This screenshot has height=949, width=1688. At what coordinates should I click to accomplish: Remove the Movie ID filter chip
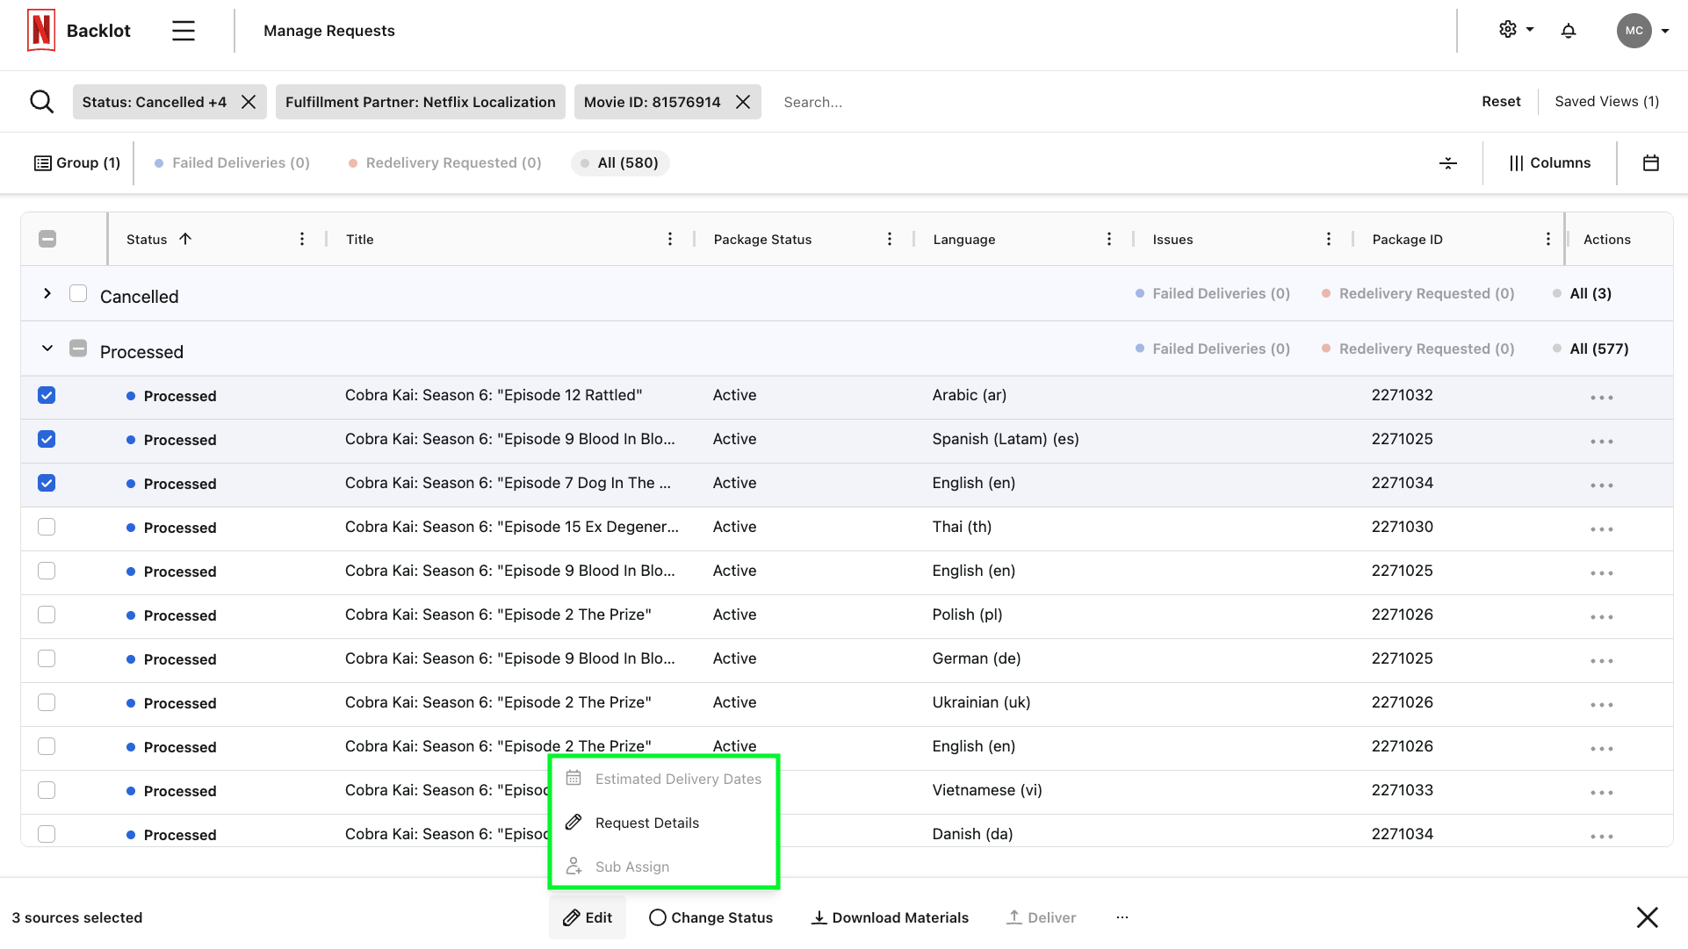[743, 102]
